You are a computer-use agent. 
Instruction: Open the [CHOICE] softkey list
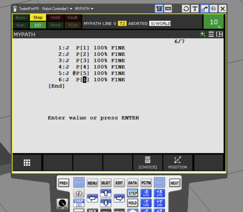(x=148, y=162)
